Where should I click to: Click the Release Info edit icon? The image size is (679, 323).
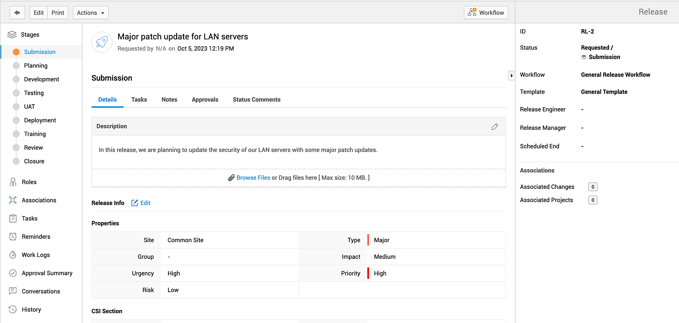click(x=135, y=203)
